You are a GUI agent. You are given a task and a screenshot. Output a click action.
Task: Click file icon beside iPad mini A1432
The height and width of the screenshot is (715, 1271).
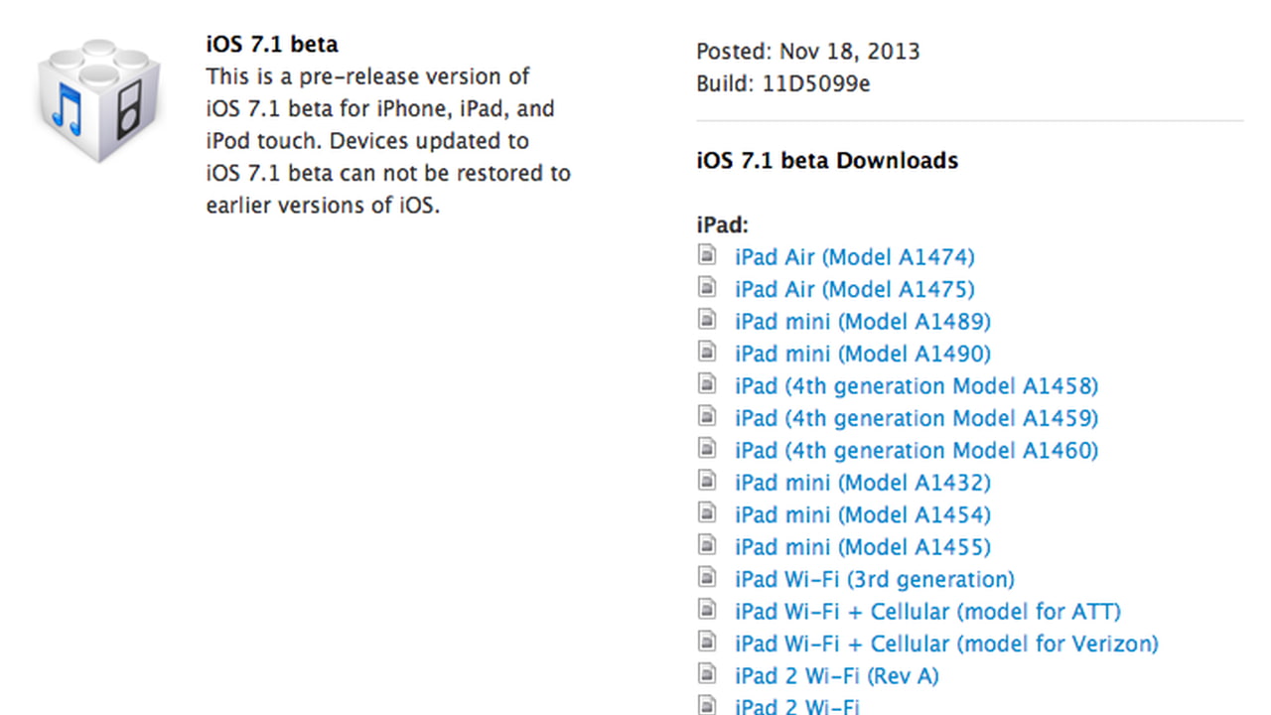(707, 481)
